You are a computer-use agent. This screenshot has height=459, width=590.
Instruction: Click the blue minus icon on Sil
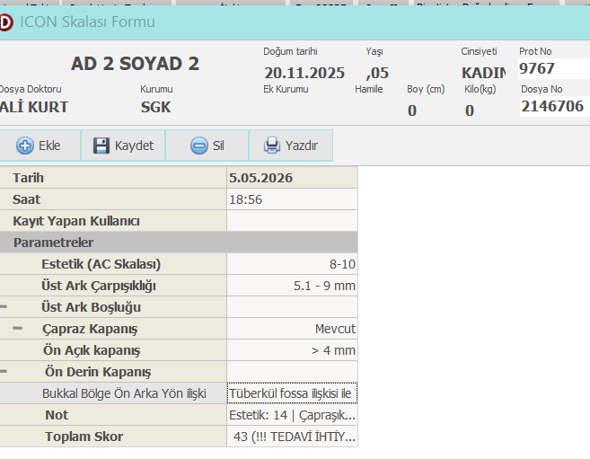tap(199, 146)
